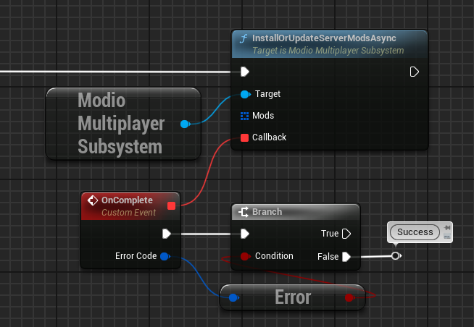The width and height of the screenshot is (474, 327).
Task: Select the Target input pin
Action: click(245, 95)
